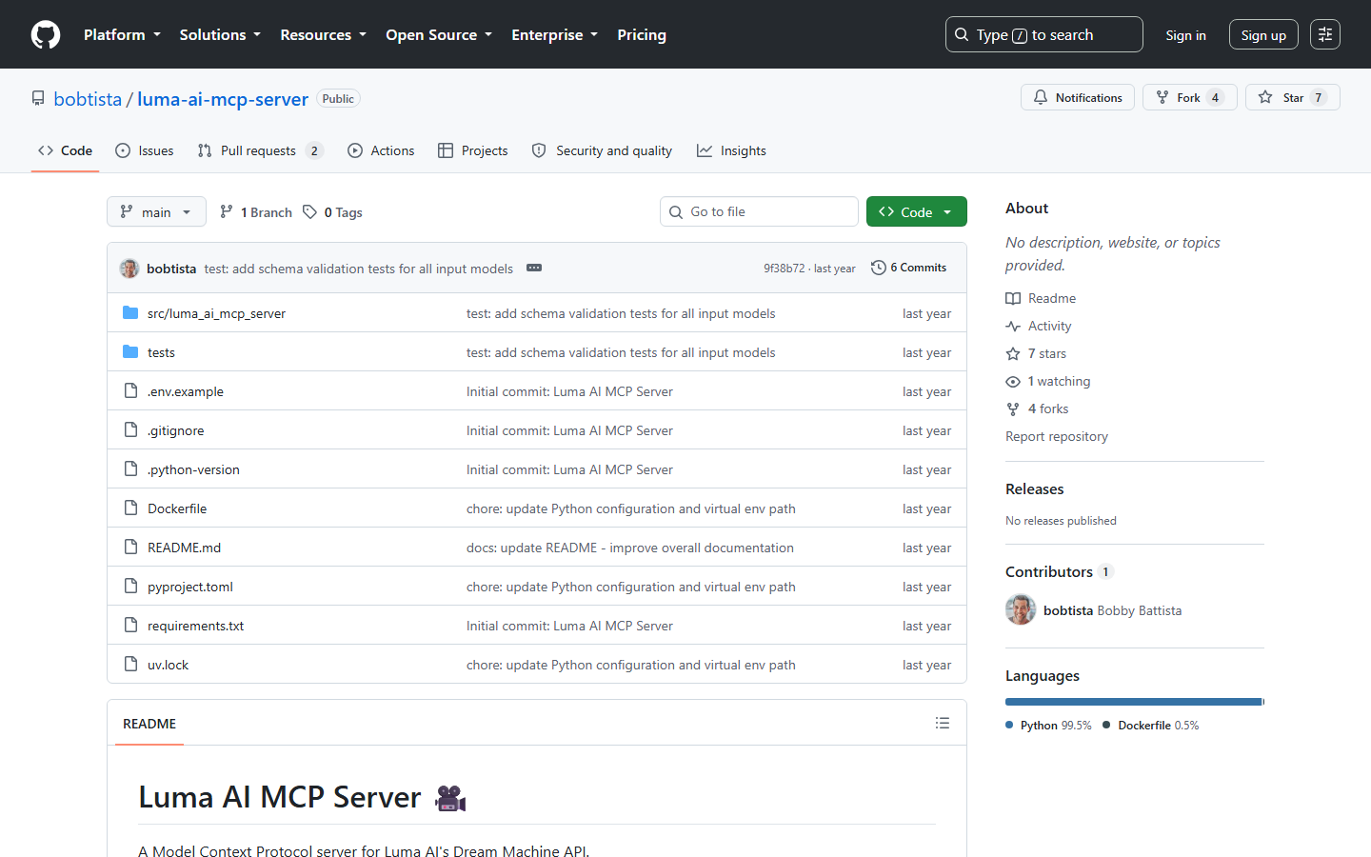Click the forks icon in About
The height and width of the screenshot is (857, 1371).
coord(1013,409)
